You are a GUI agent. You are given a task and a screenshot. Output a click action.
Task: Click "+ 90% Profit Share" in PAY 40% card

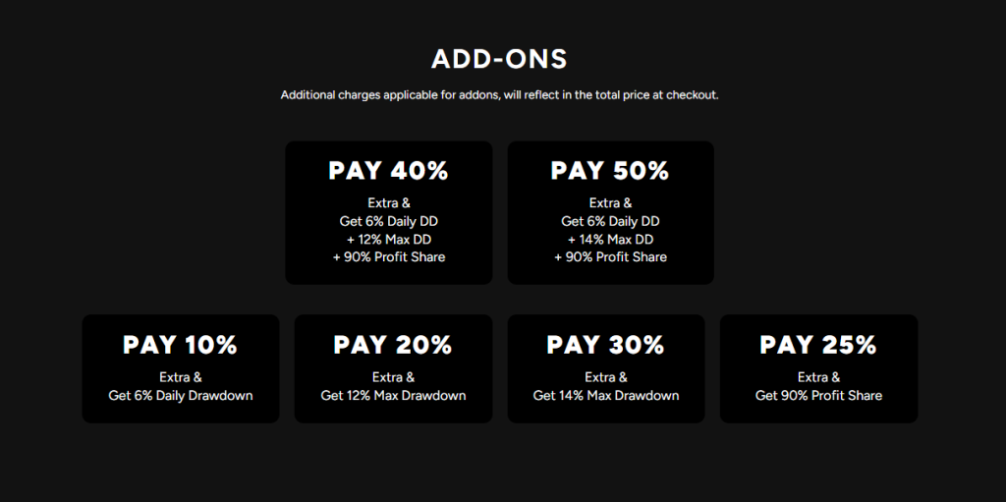[x=389, y=257]
